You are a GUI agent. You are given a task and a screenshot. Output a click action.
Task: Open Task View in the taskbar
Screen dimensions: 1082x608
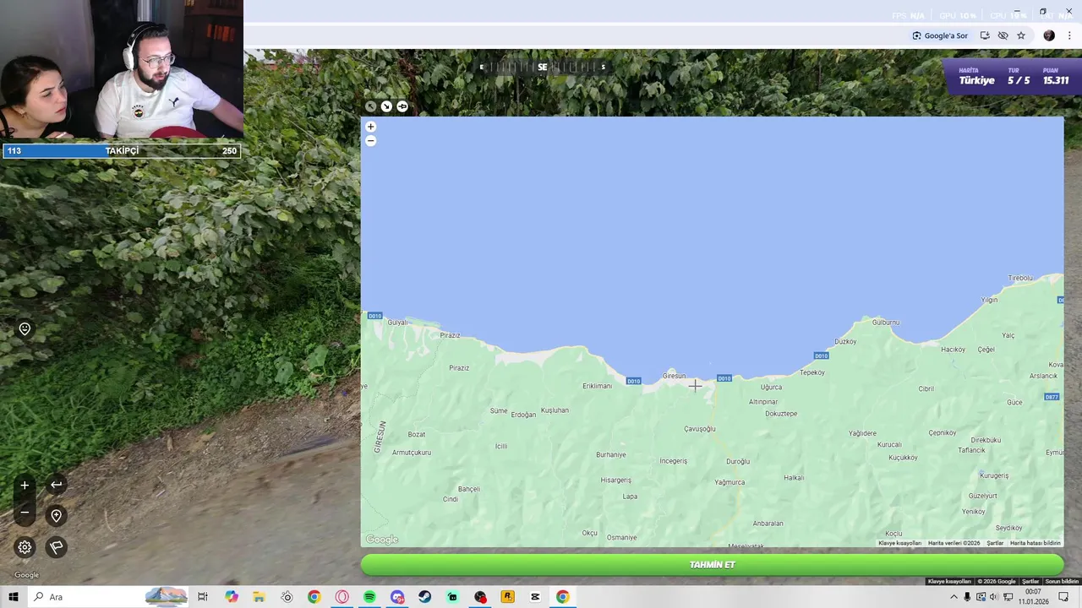pos(203,597)
